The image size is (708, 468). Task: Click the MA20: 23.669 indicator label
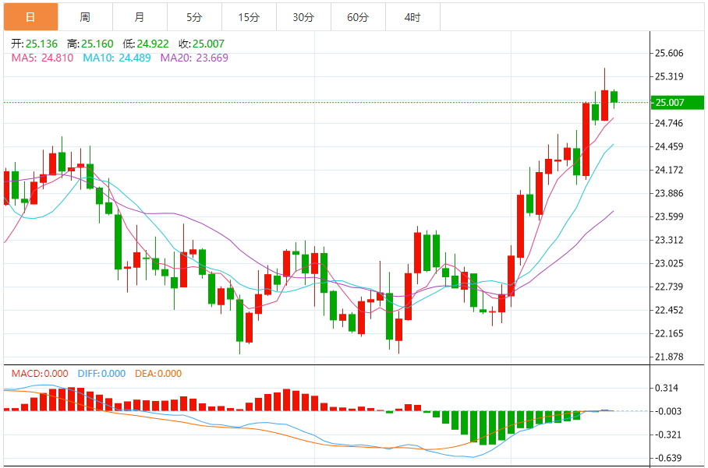click(x=194, y=58)
